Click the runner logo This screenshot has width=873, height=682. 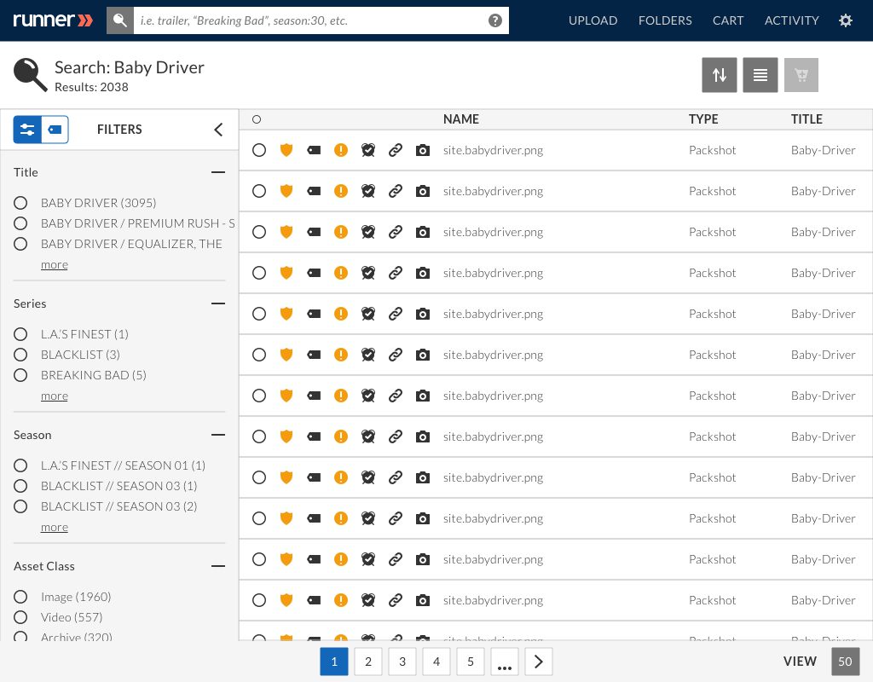pyautogui.click(x=53, y=20)
